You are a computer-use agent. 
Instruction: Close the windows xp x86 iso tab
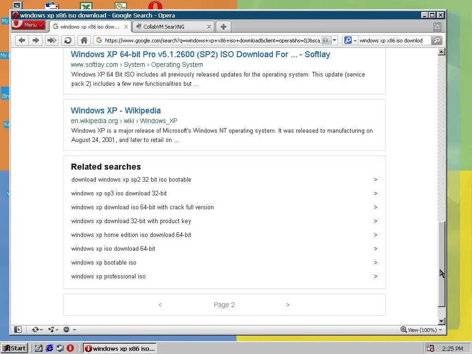(126, 27)
